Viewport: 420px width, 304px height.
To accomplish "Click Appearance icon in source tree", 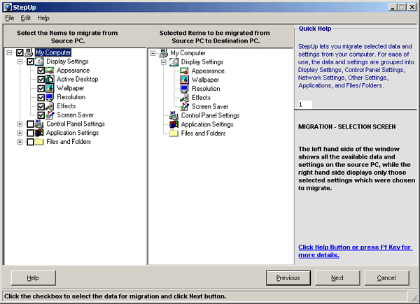I will click(50, 71).
